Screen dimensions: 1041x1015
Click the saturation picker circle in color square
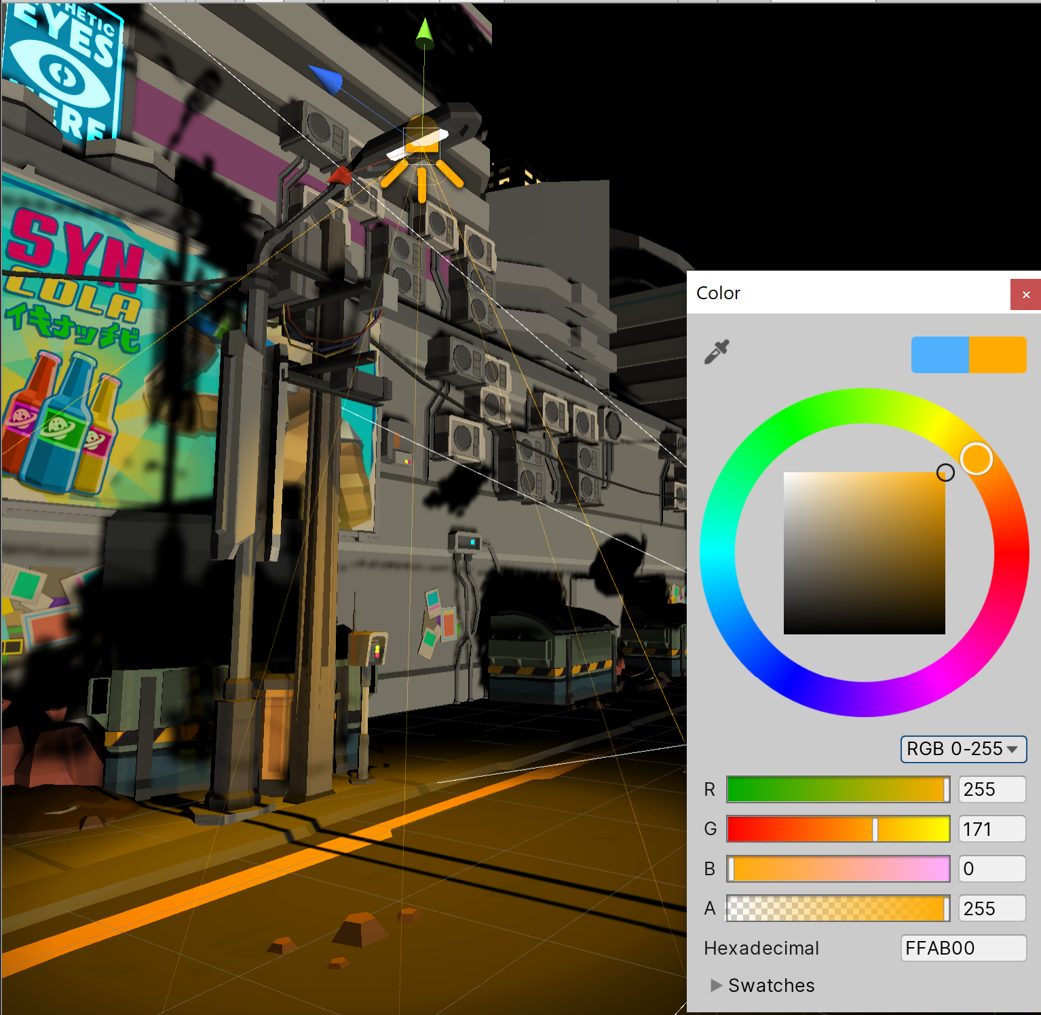click(945, 472)
